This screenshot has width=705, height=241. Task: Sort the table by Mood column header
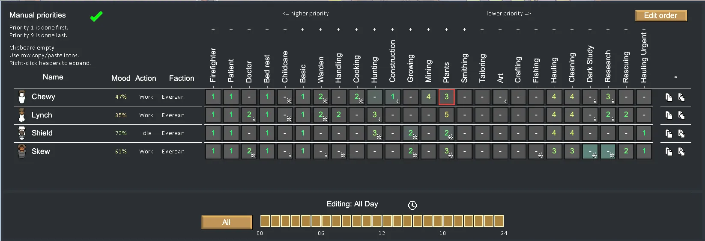coord(121,78)
